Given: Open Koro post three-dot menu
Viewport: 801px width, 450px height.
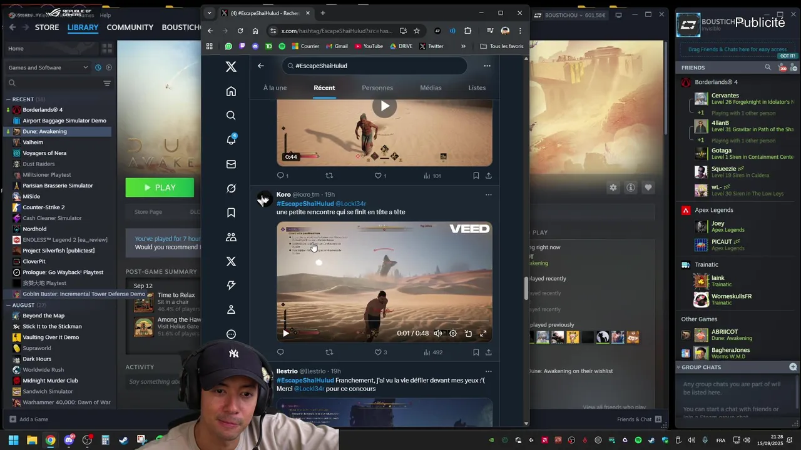Looking at the screenshot, I should [489, 194].
